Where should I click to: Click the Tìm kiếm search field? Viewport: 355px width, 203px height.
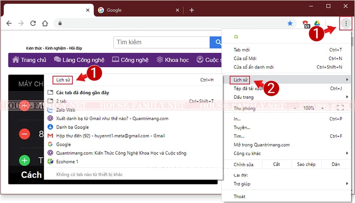162,42
